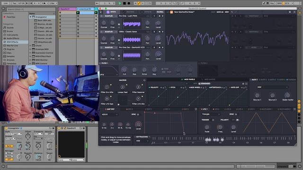Open the LP12 filter type dropdown
The width and height of the screenshot is (303, 170).
coord(109,75)
